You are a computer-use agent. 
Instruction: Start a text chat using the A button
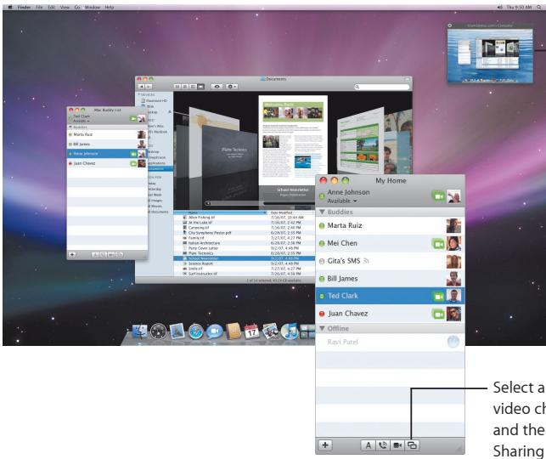pos(368,445)
